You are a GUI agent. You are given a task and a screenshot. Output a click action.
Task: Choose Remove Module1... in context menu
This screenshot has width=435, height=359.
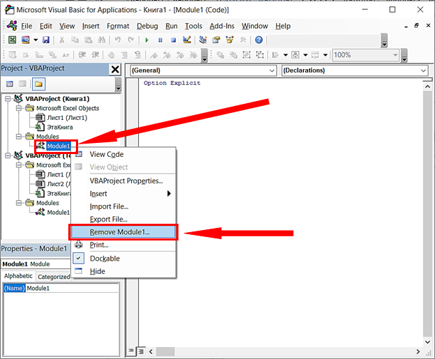(x=123, y=232)
